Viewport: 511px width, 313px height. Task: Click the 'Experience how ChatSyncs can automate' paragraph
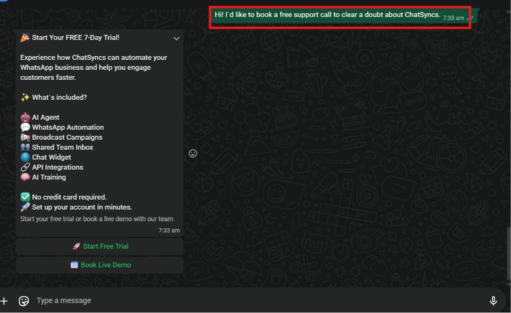pos(94,67)
